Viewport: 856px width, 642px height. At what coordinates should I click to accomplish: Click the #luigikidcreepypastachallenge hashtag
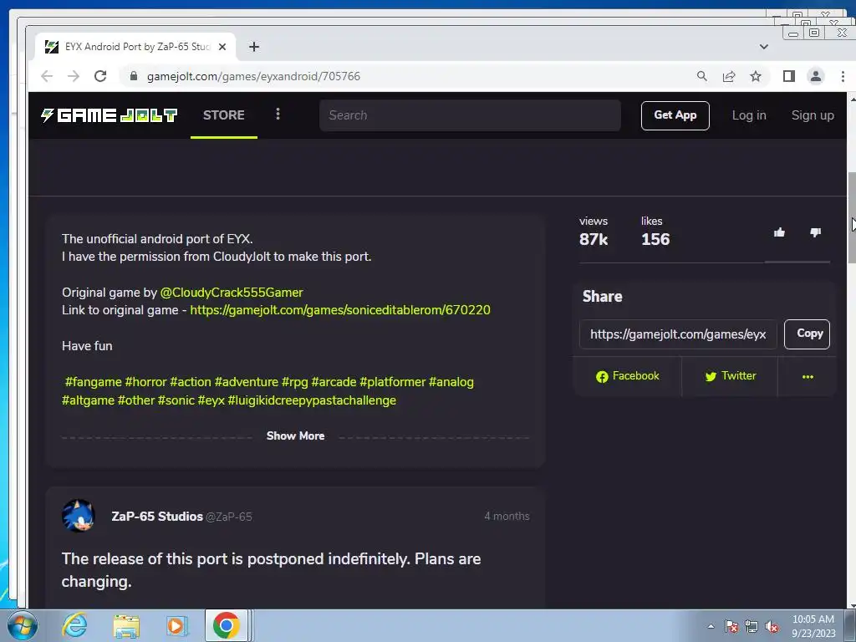(x=312, y=400)
